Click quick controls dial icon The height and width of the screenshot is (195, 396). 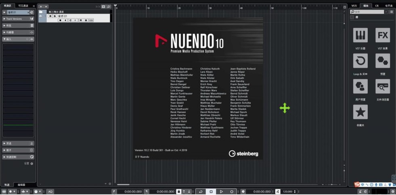(32, 157)
